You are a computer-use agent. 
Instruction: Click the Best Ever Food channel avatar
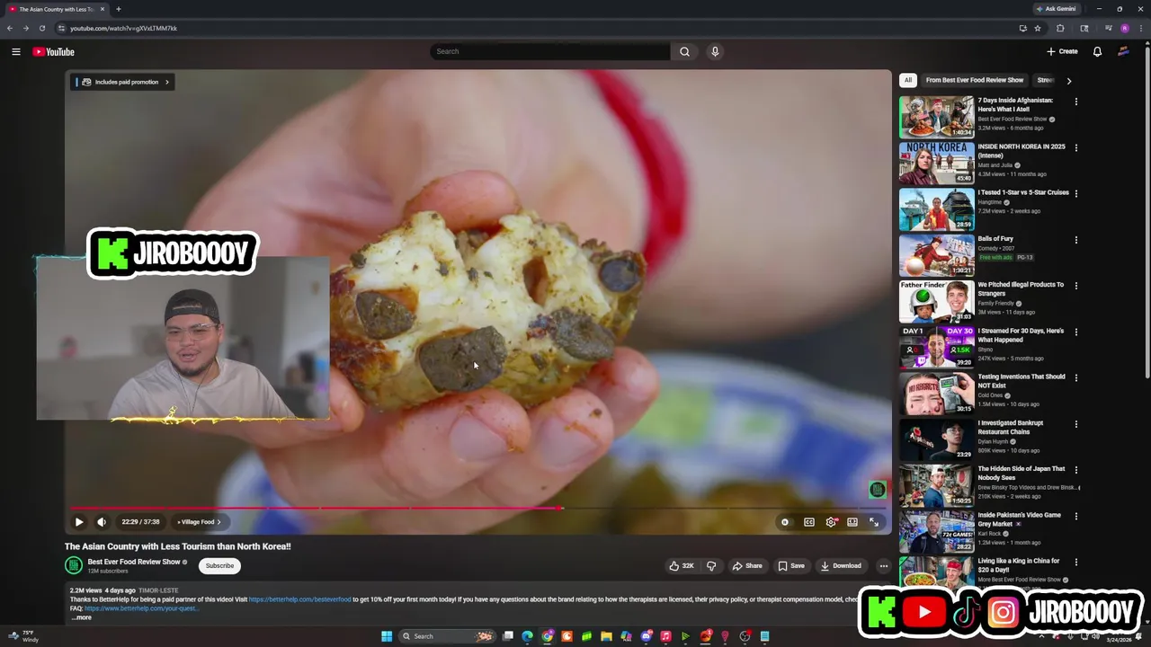(74, 565)
